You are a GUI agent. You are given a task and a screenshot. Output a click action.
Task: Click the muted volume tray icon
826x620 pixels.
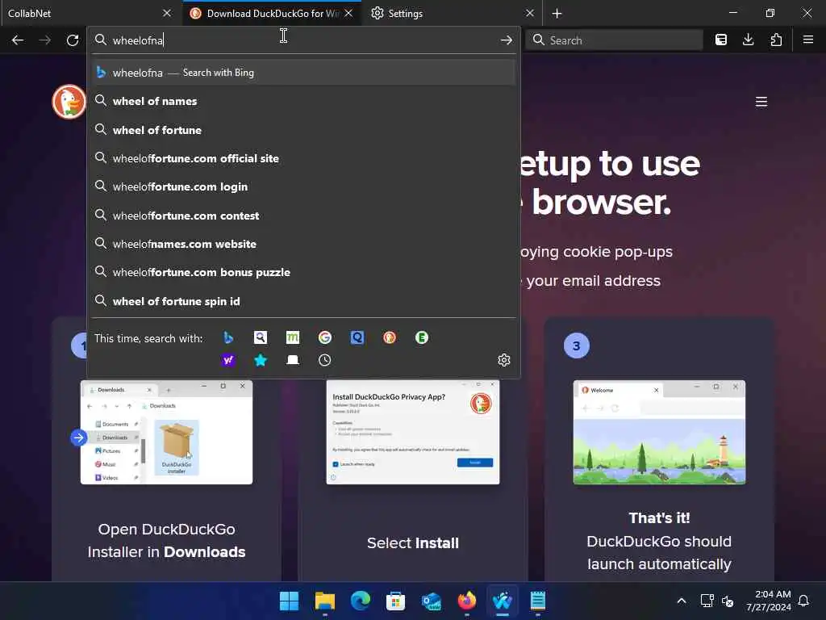(728, 601)
